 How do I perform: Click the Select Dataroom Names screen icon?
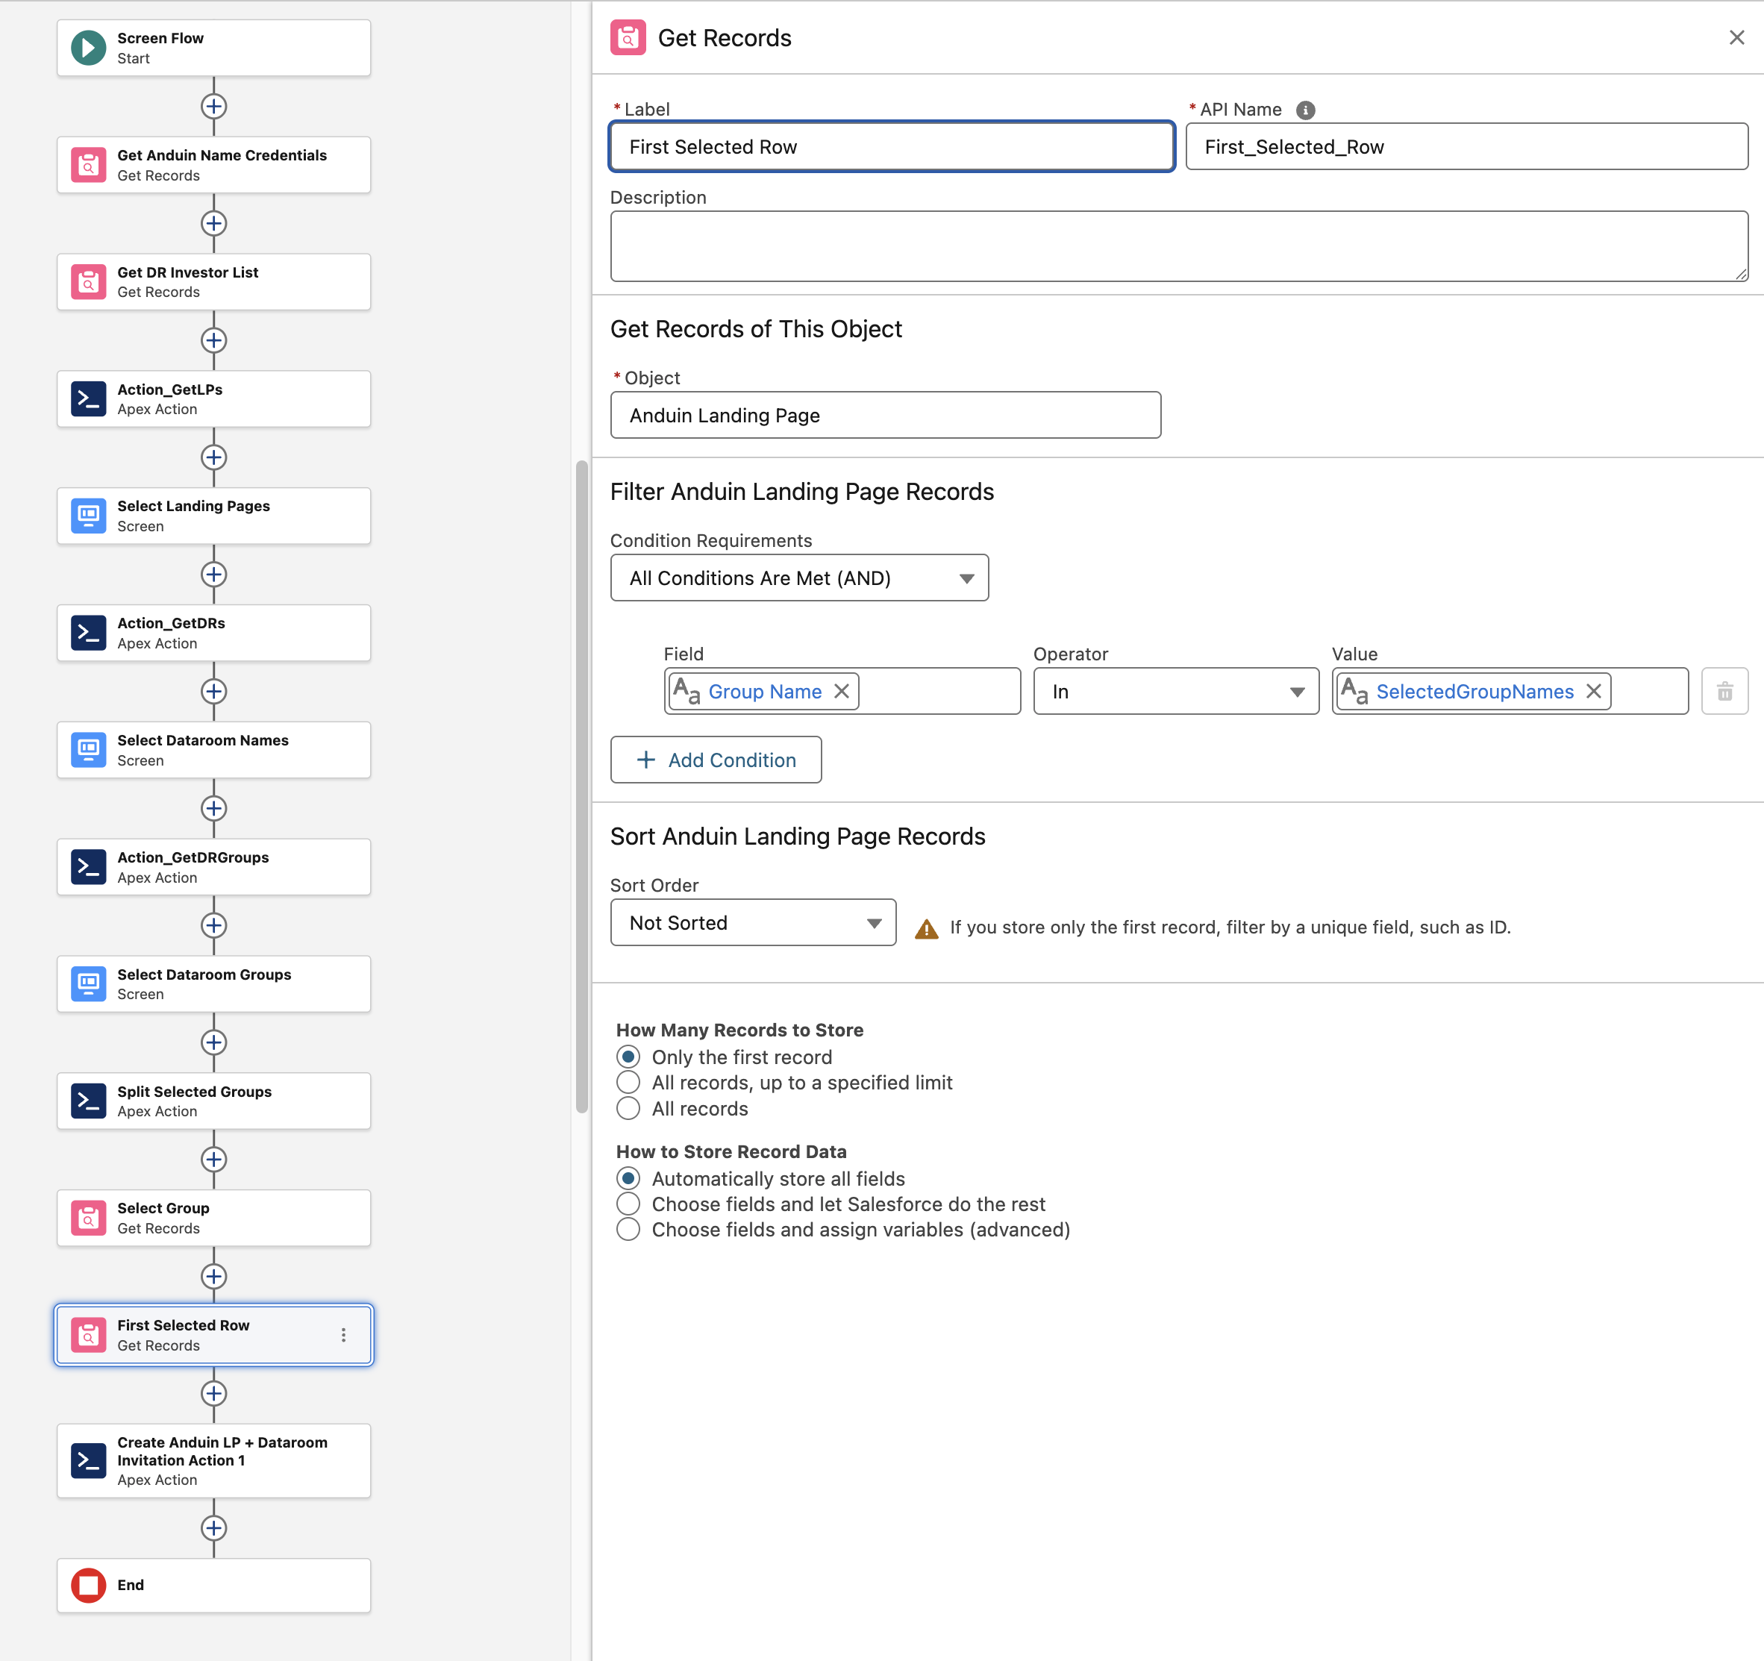click(89, 750)
